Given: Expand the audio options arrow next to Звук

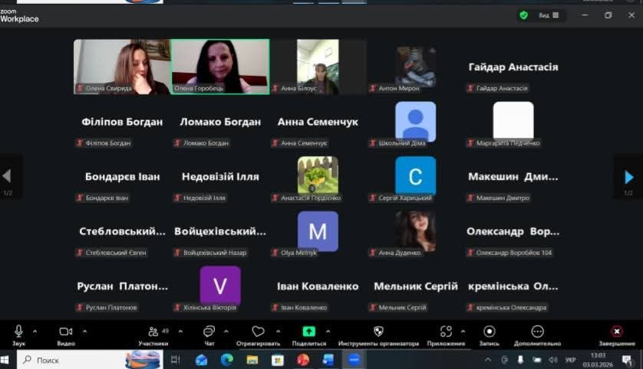Looking at the screenshot, I should point(35,331).
